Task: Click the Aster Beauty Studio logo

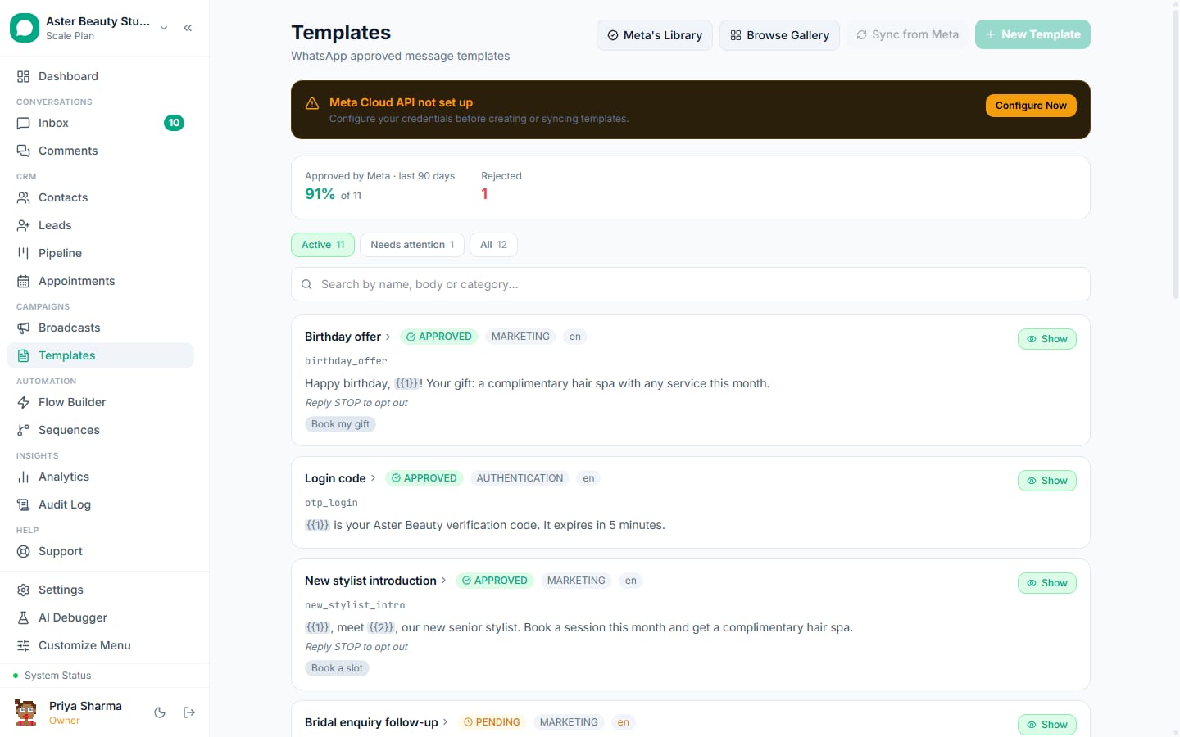Action: pyautogui.click(x=25, y=28)
